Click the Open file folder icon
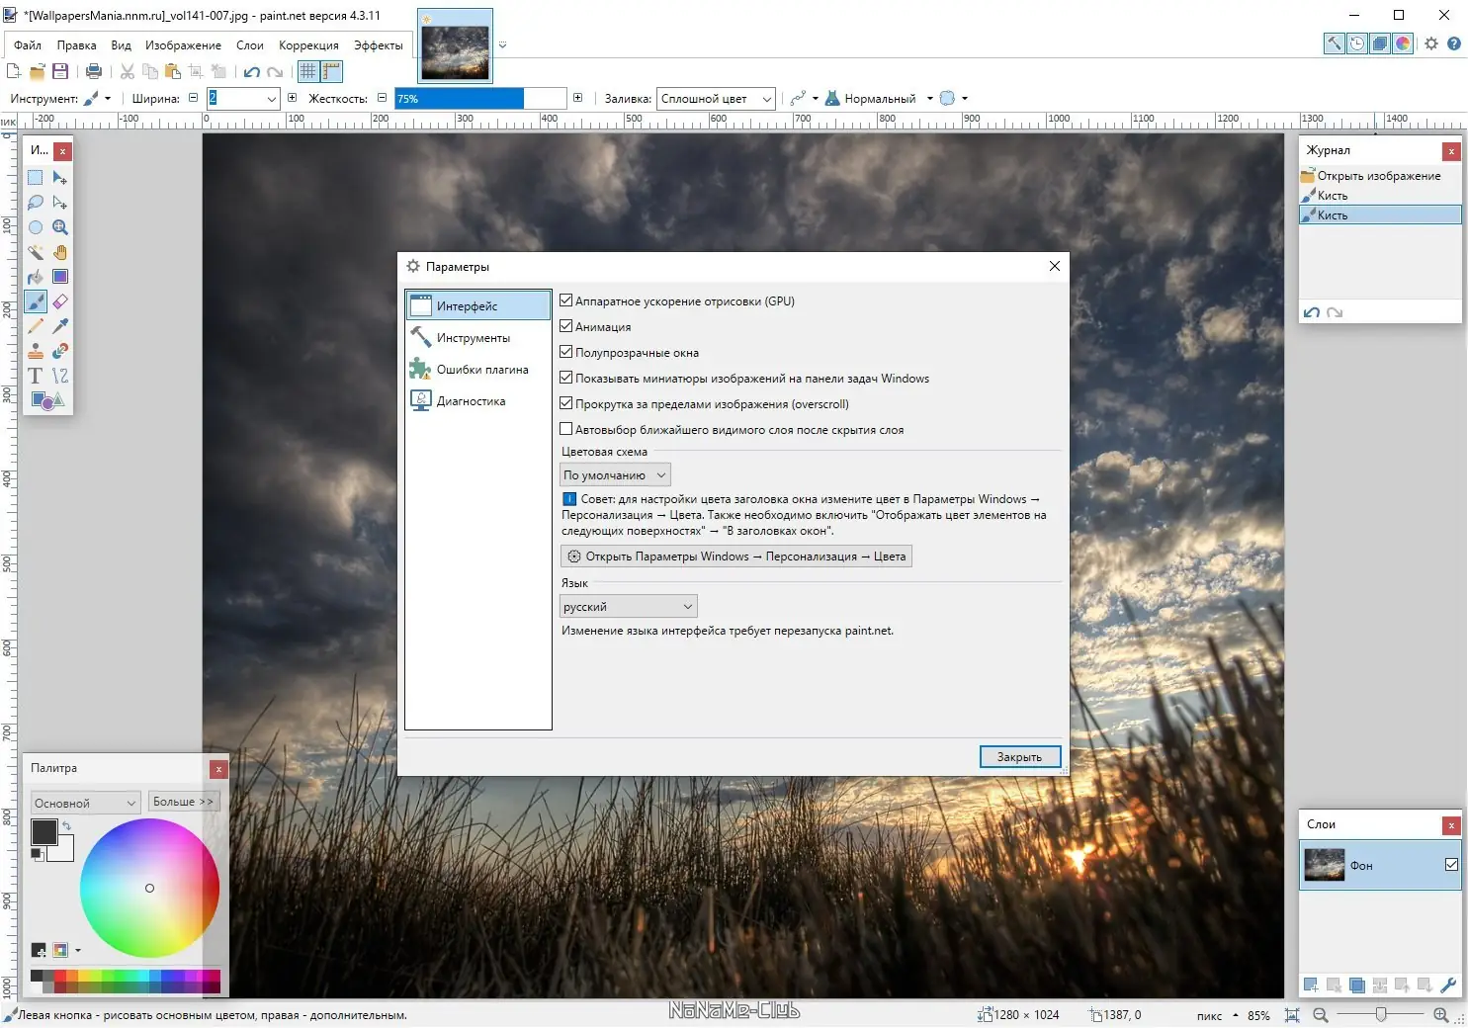Viewport: 1468px width, 1028px height. tap(38, 71)
